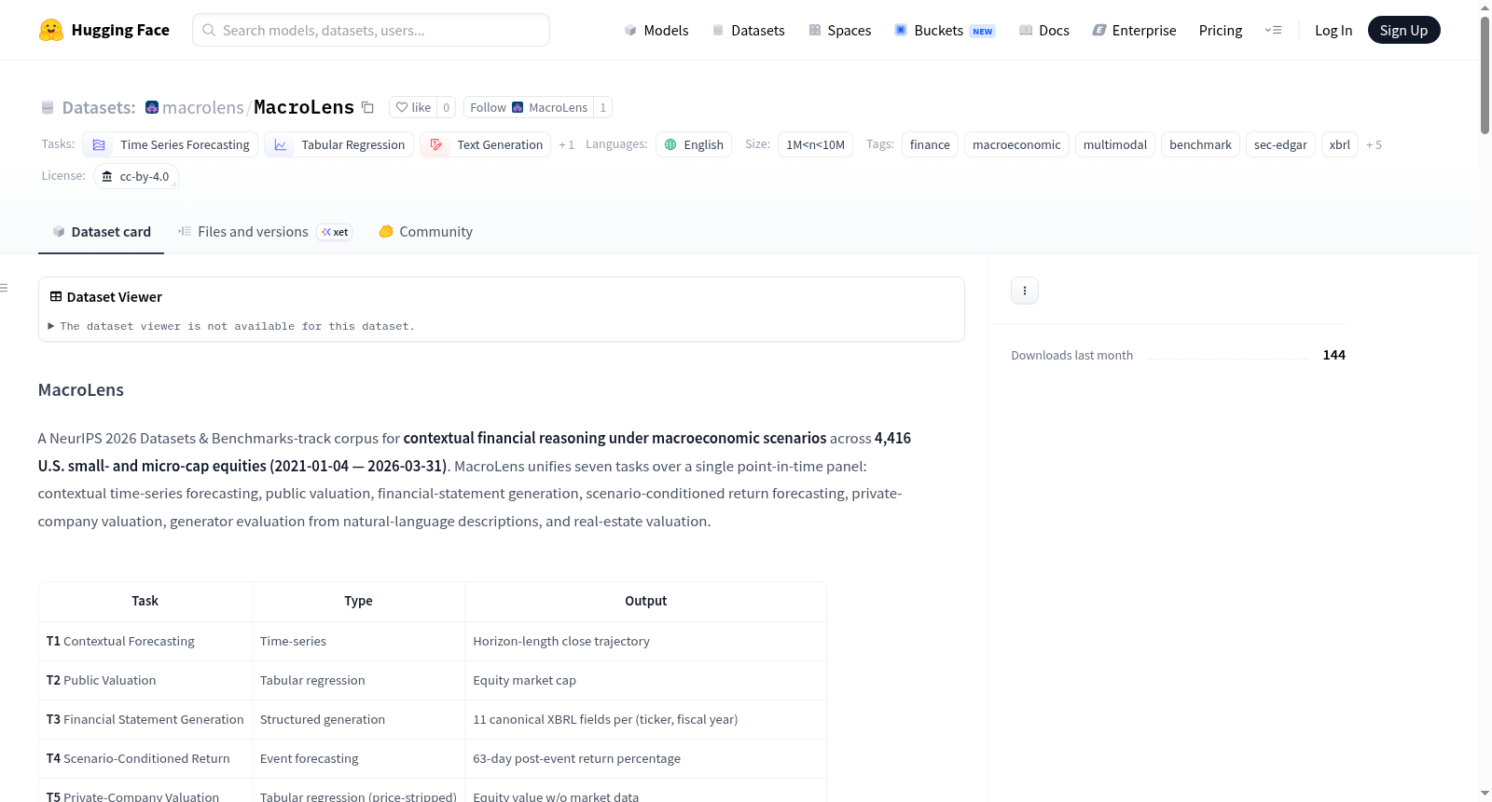Screen dimensions: 1492x802
Task: Open the Enterprise nav item
Action: pyautogui.click(x=1134, y=30)
